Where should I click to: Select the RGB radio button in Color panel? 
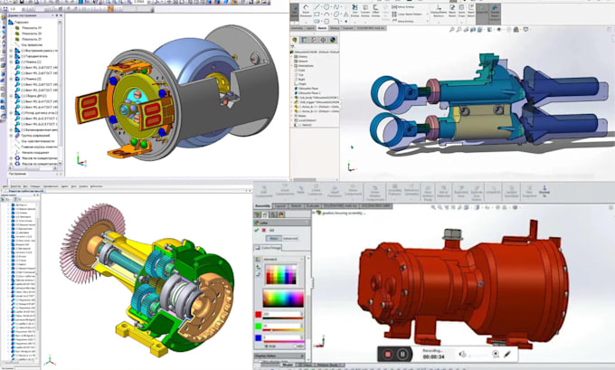pyautogui.click(x=267, y=346)
